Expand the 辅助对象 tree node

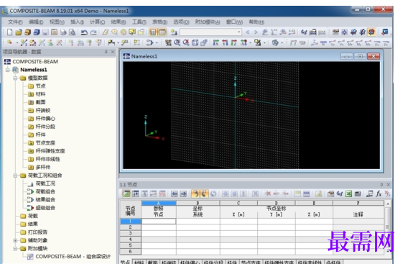point(15,240)
